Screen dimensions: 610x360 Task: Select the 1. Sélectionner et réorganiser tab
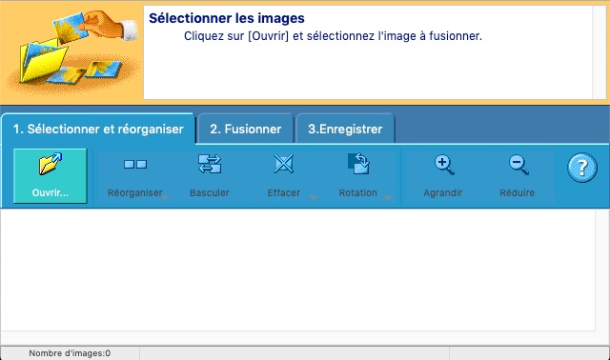pos(98,129)
